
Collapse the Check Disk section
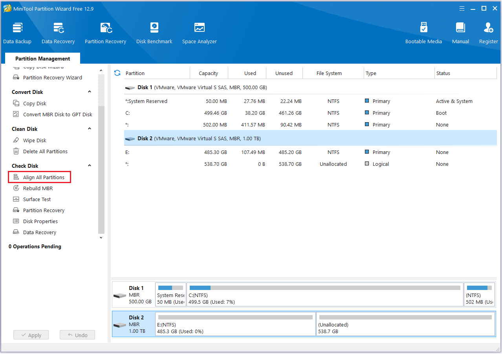90,165
